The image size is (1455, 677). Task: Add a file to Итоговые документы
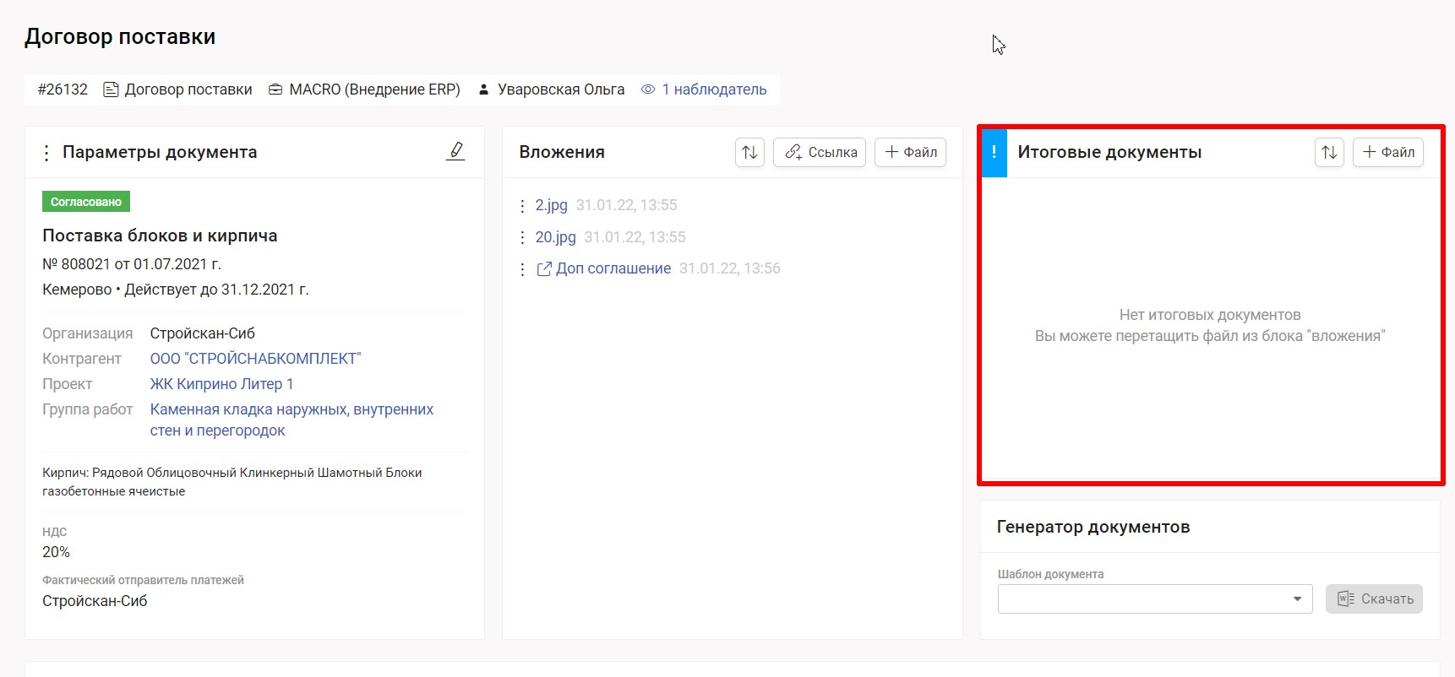[1388, 153]
